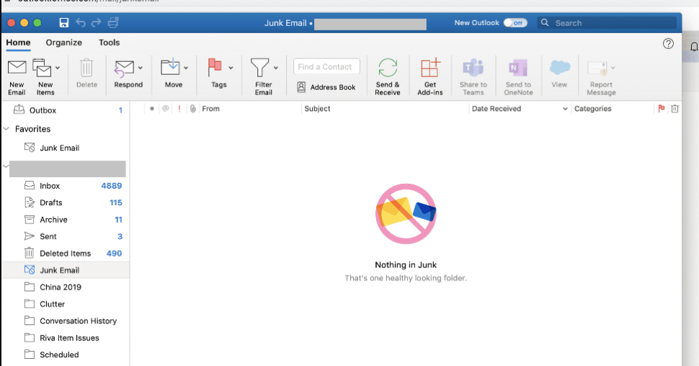Switch to the Tools tab
Viewport: 699px width, 366px height.
coord(110,43)
